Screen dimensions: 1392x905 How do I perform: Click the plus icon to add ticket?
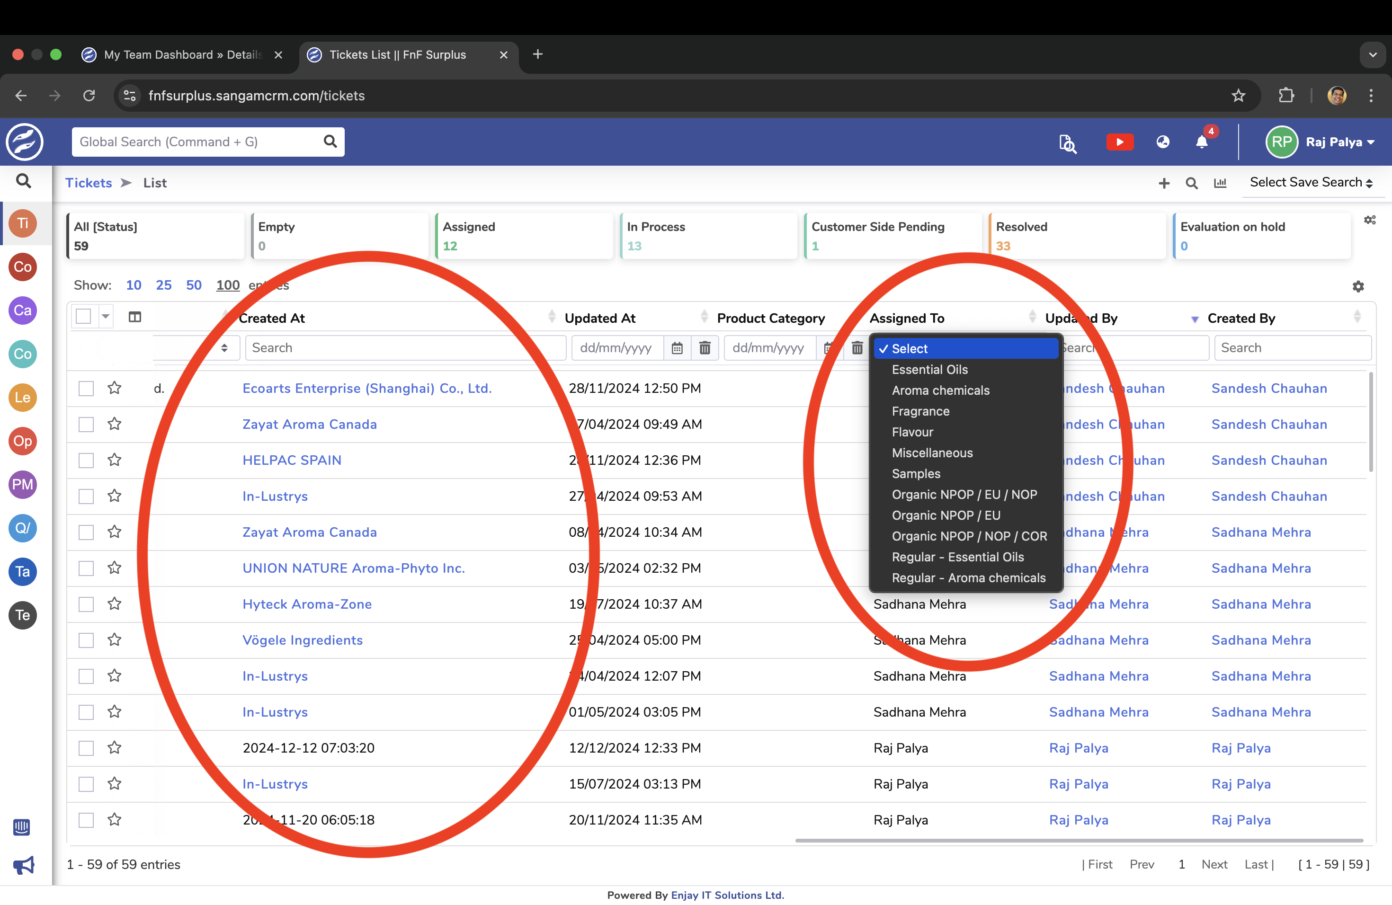click(x=1164, y=184)
